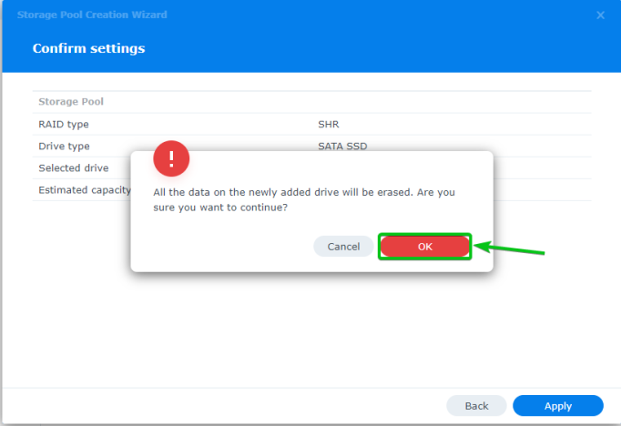Click empty footer area left of Back
This screenshot has height=426, width=621.
tap(228, 406)
